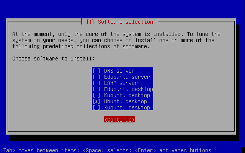Click the Tab/Space/Enter keyboard hint line
Screen dimensions: 245x153
[x=106, y=150]
